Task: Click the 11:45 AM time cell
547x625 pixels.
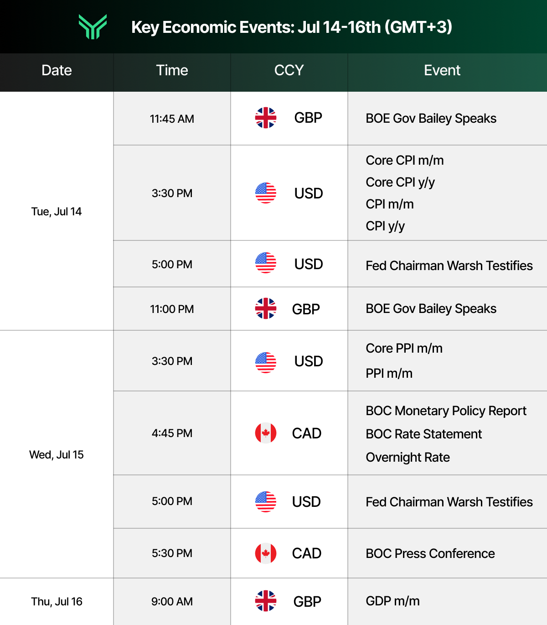Action: coord(172,119)
